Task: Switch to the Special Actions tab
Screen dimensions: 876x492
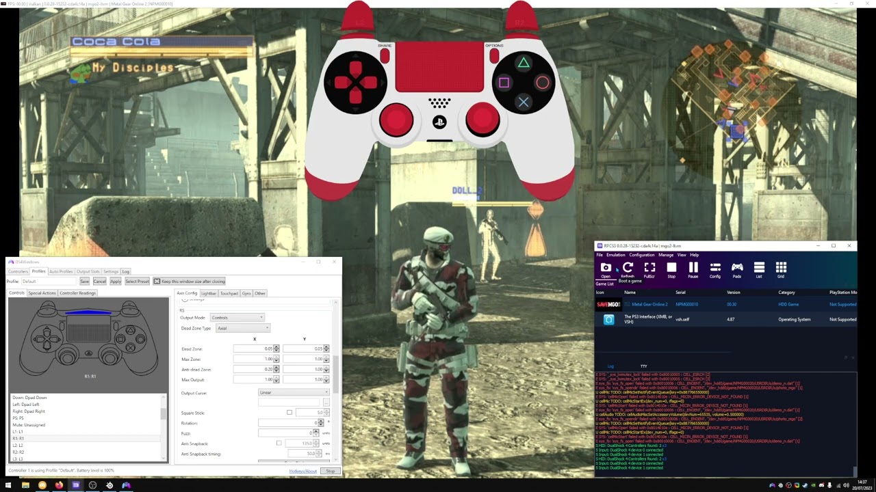Action: (42, 293)
